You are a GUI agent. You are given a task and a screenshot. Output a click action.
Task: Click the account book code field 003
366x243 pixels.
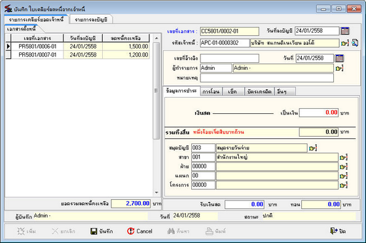[x=203, y=148]
